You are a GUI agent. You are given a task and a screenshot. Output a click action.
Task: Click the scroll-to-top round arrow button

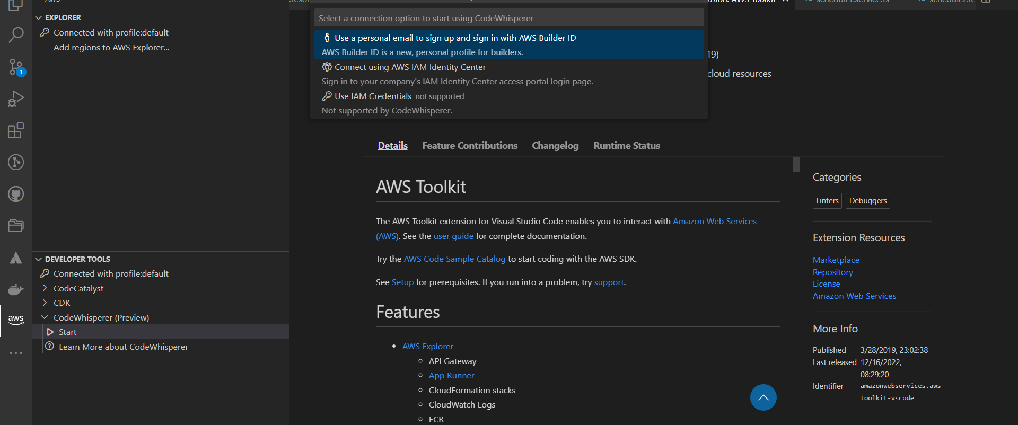[763, 397]
